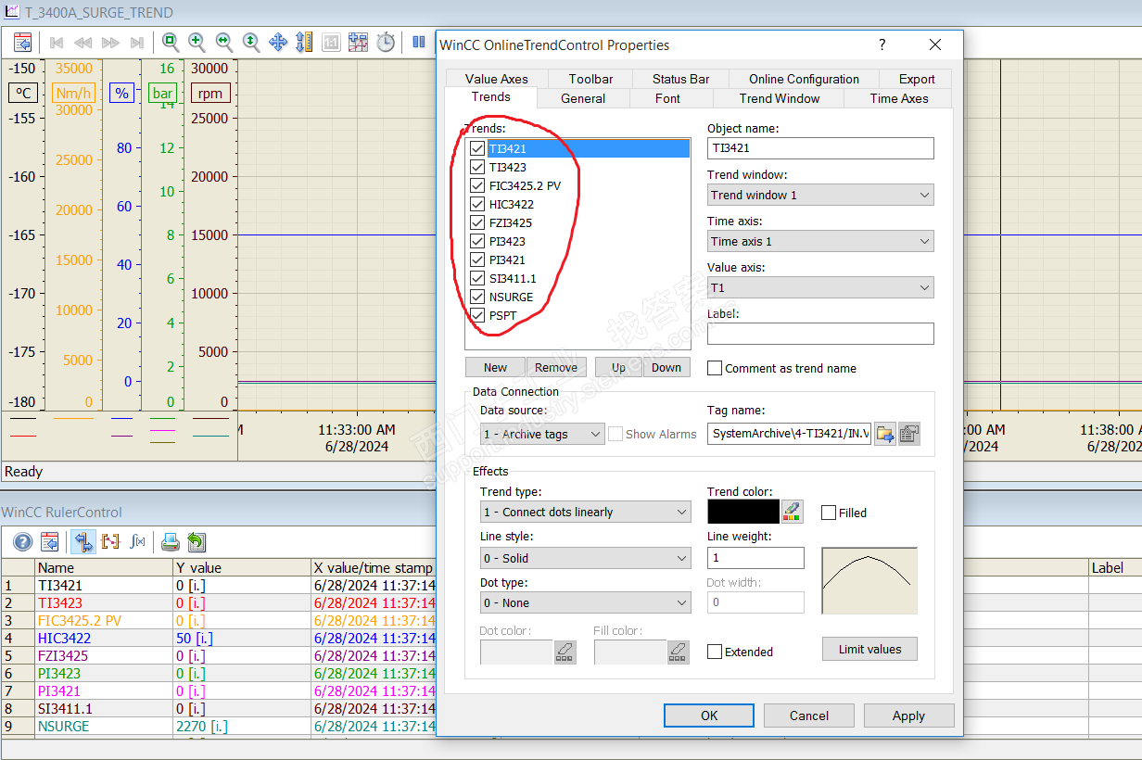Enable the Filled checkbox
Viewport: 1142px width, 760px height.
pos(829,513)
